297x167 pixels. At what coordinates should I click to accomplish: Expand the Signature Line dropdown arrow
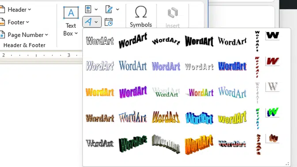coord(117,9)
